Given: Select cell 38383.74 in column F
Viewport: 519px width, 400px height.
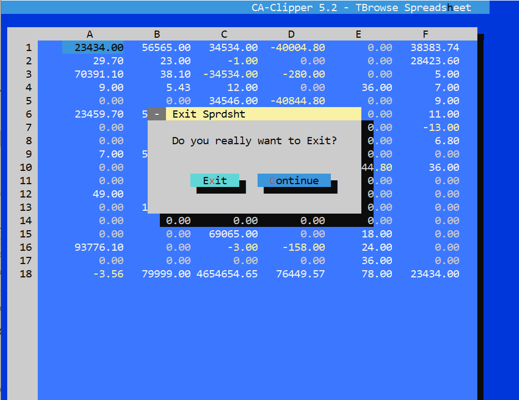Looking at the screenshot, I should point(435,48).
